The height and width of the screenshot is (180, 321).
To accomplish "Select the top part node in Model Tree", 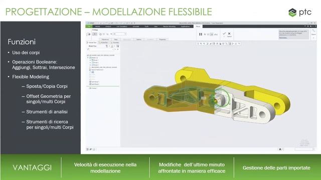I will [101, 55].
